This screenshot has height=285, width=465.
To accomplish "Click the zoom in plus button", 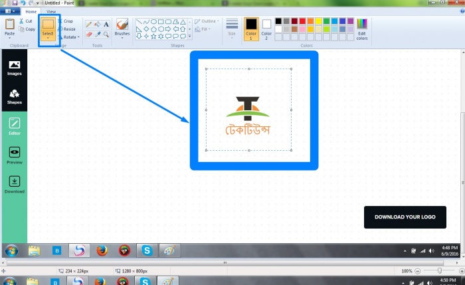I will (x=462, y=271).
